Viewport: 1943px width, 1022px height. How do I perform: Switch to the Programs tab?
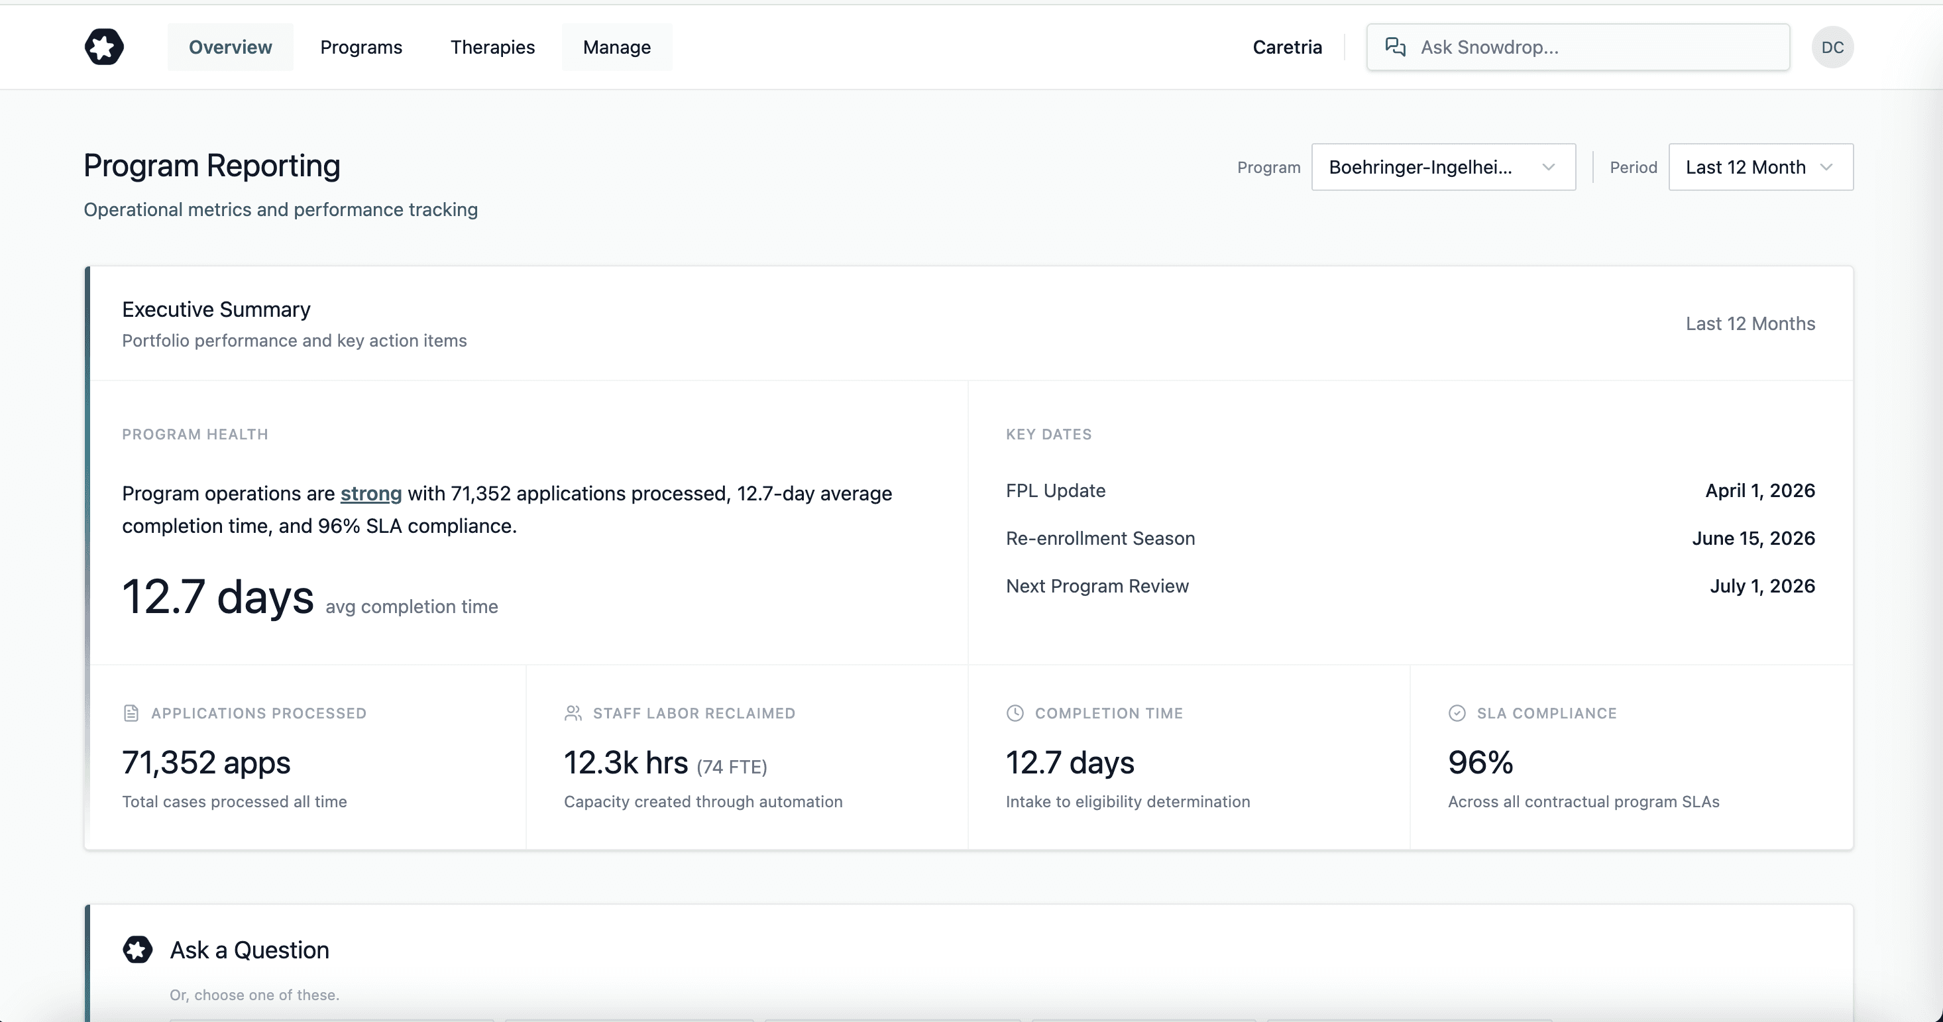pos(361,47)
